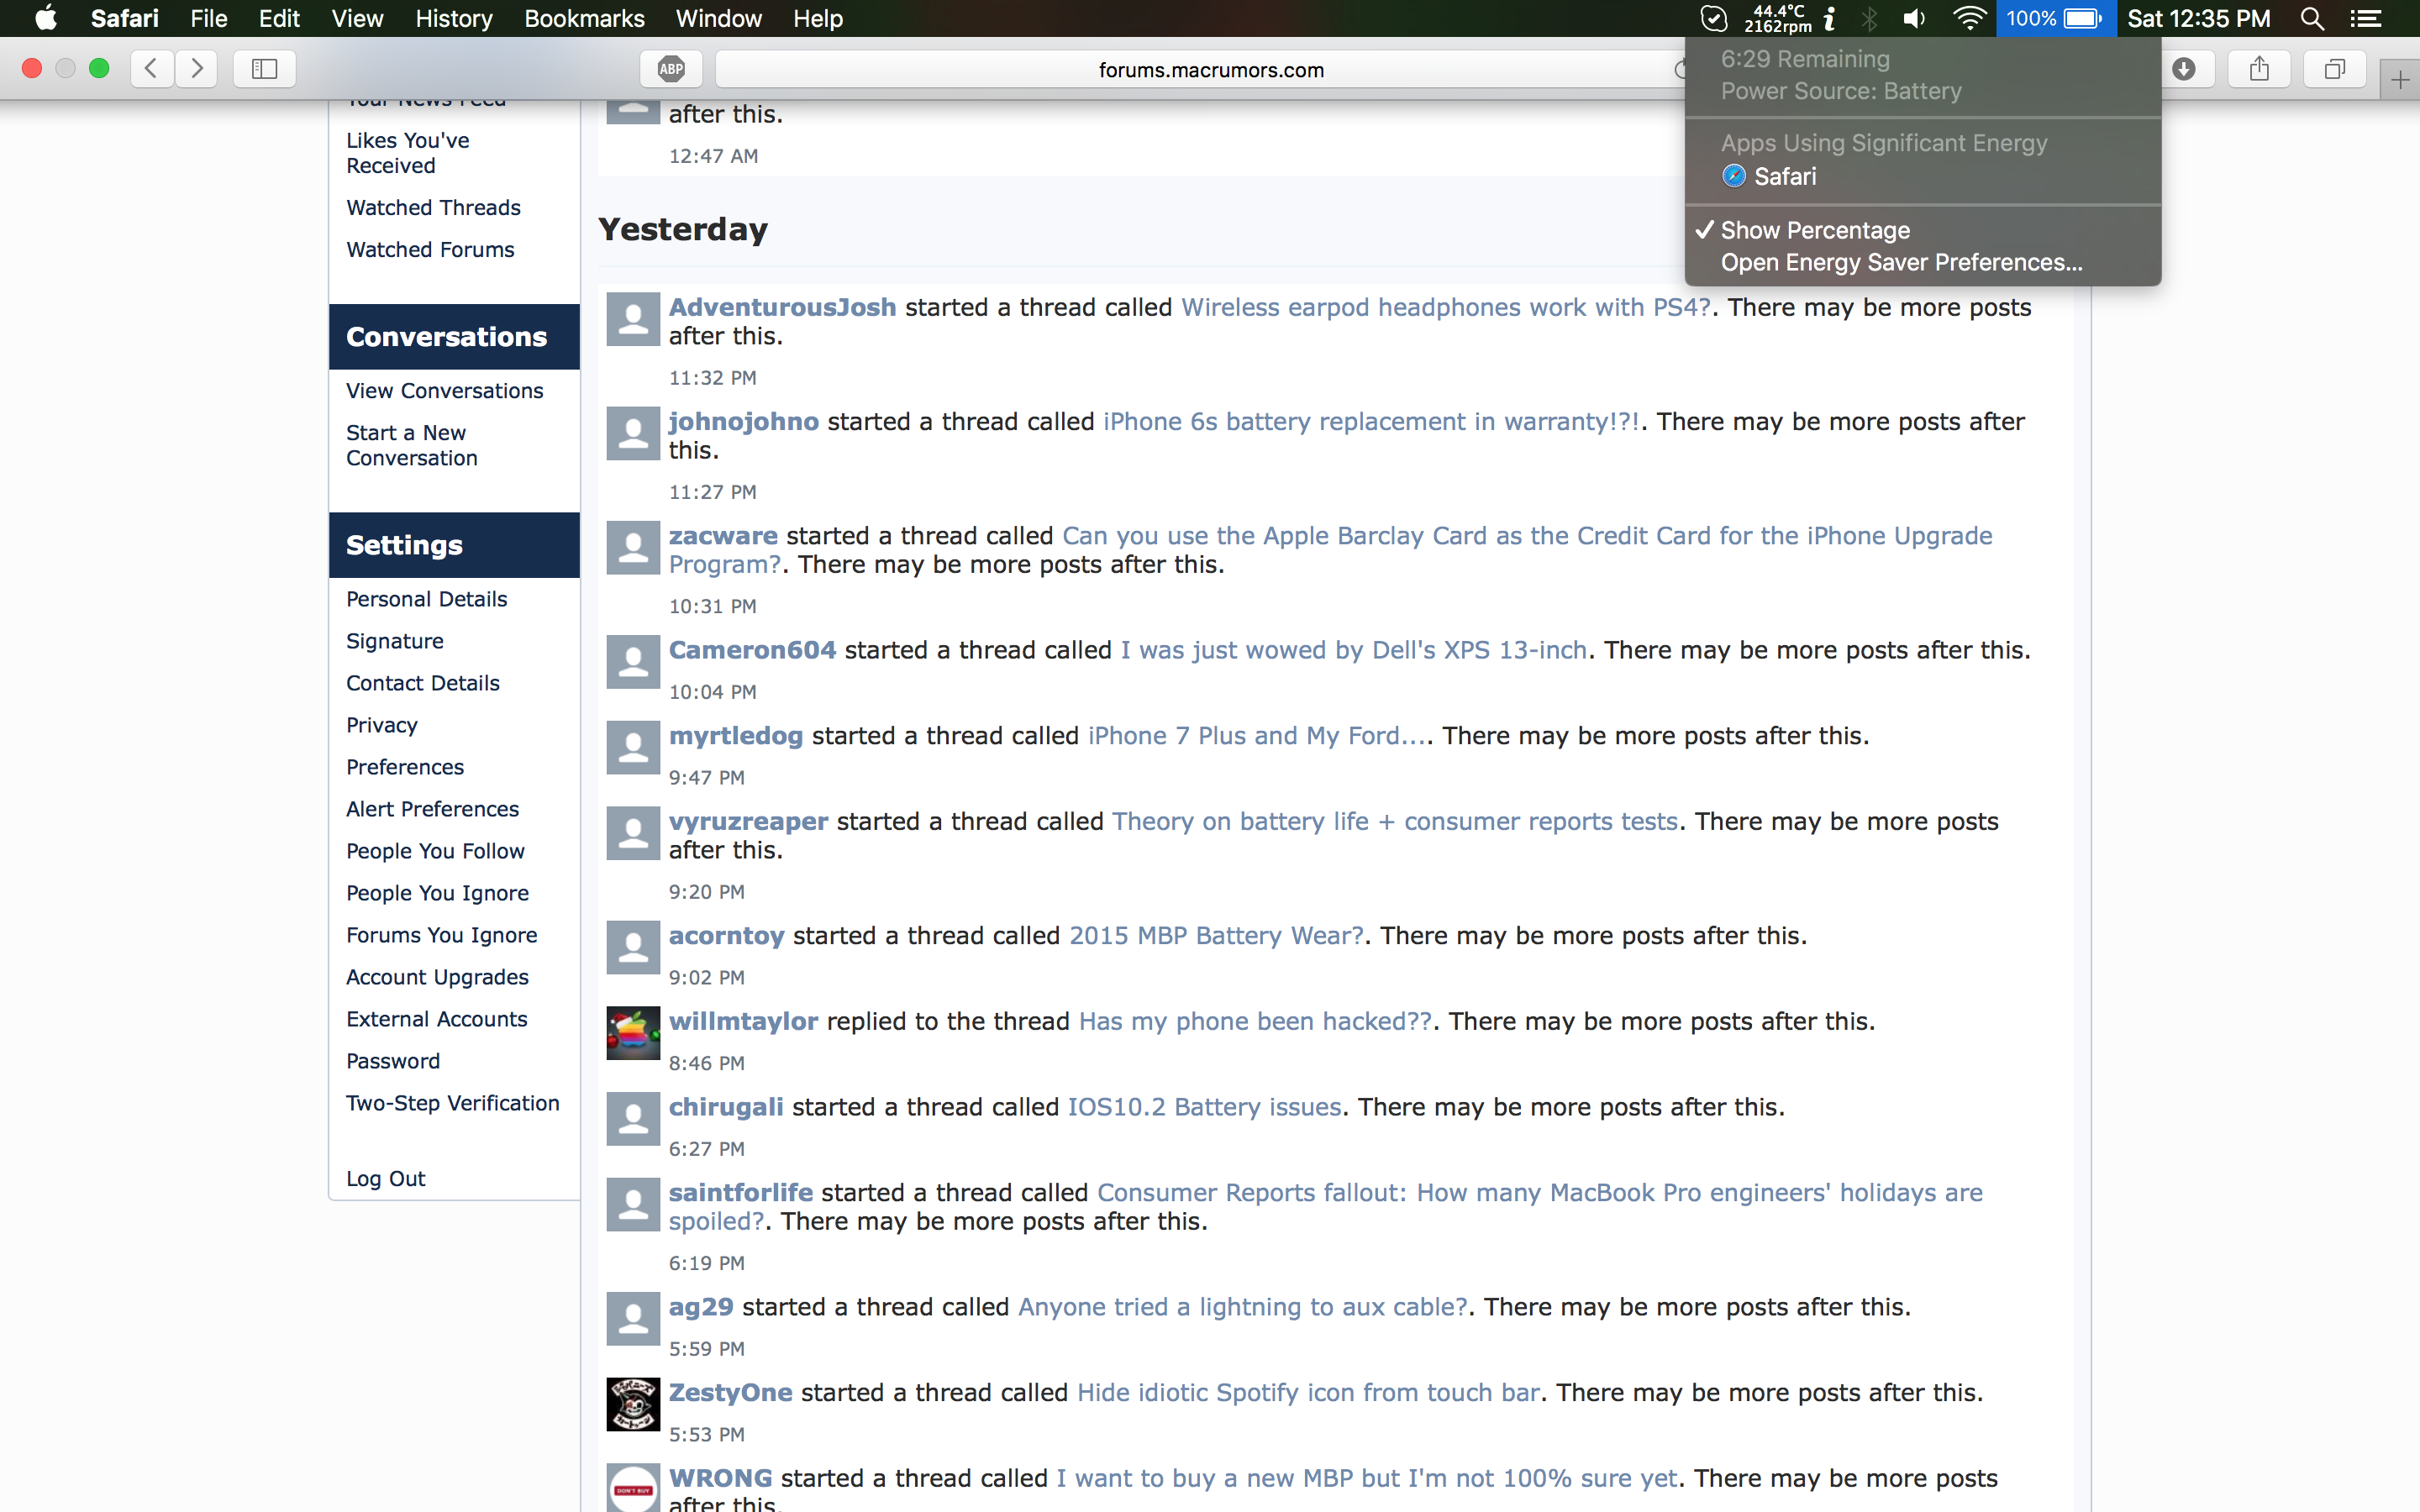2420x1512 pixels.
Task: Open a new tab
Action: (2400, 80)
